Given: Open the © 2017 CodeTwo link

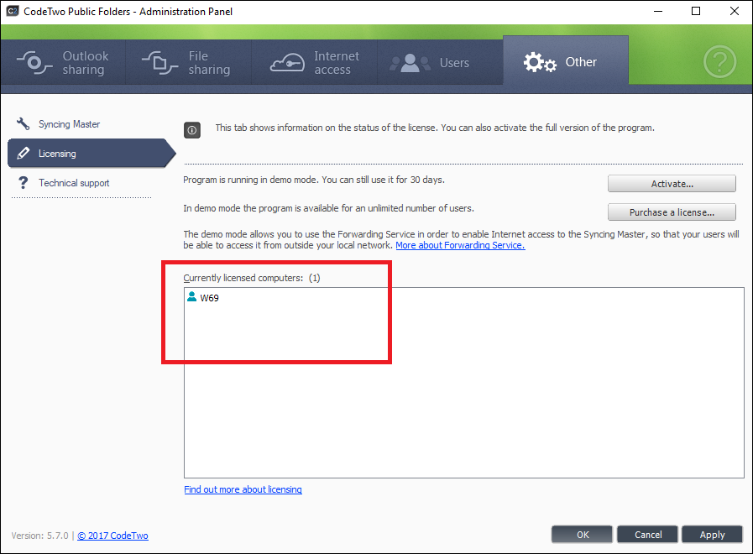Looking at the screenshot, I should click(x=112, y=536).
